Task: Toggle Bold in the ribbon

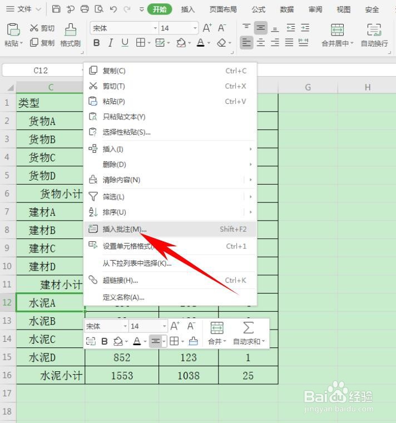Action: pyautogui.click(x=96, y=43)
